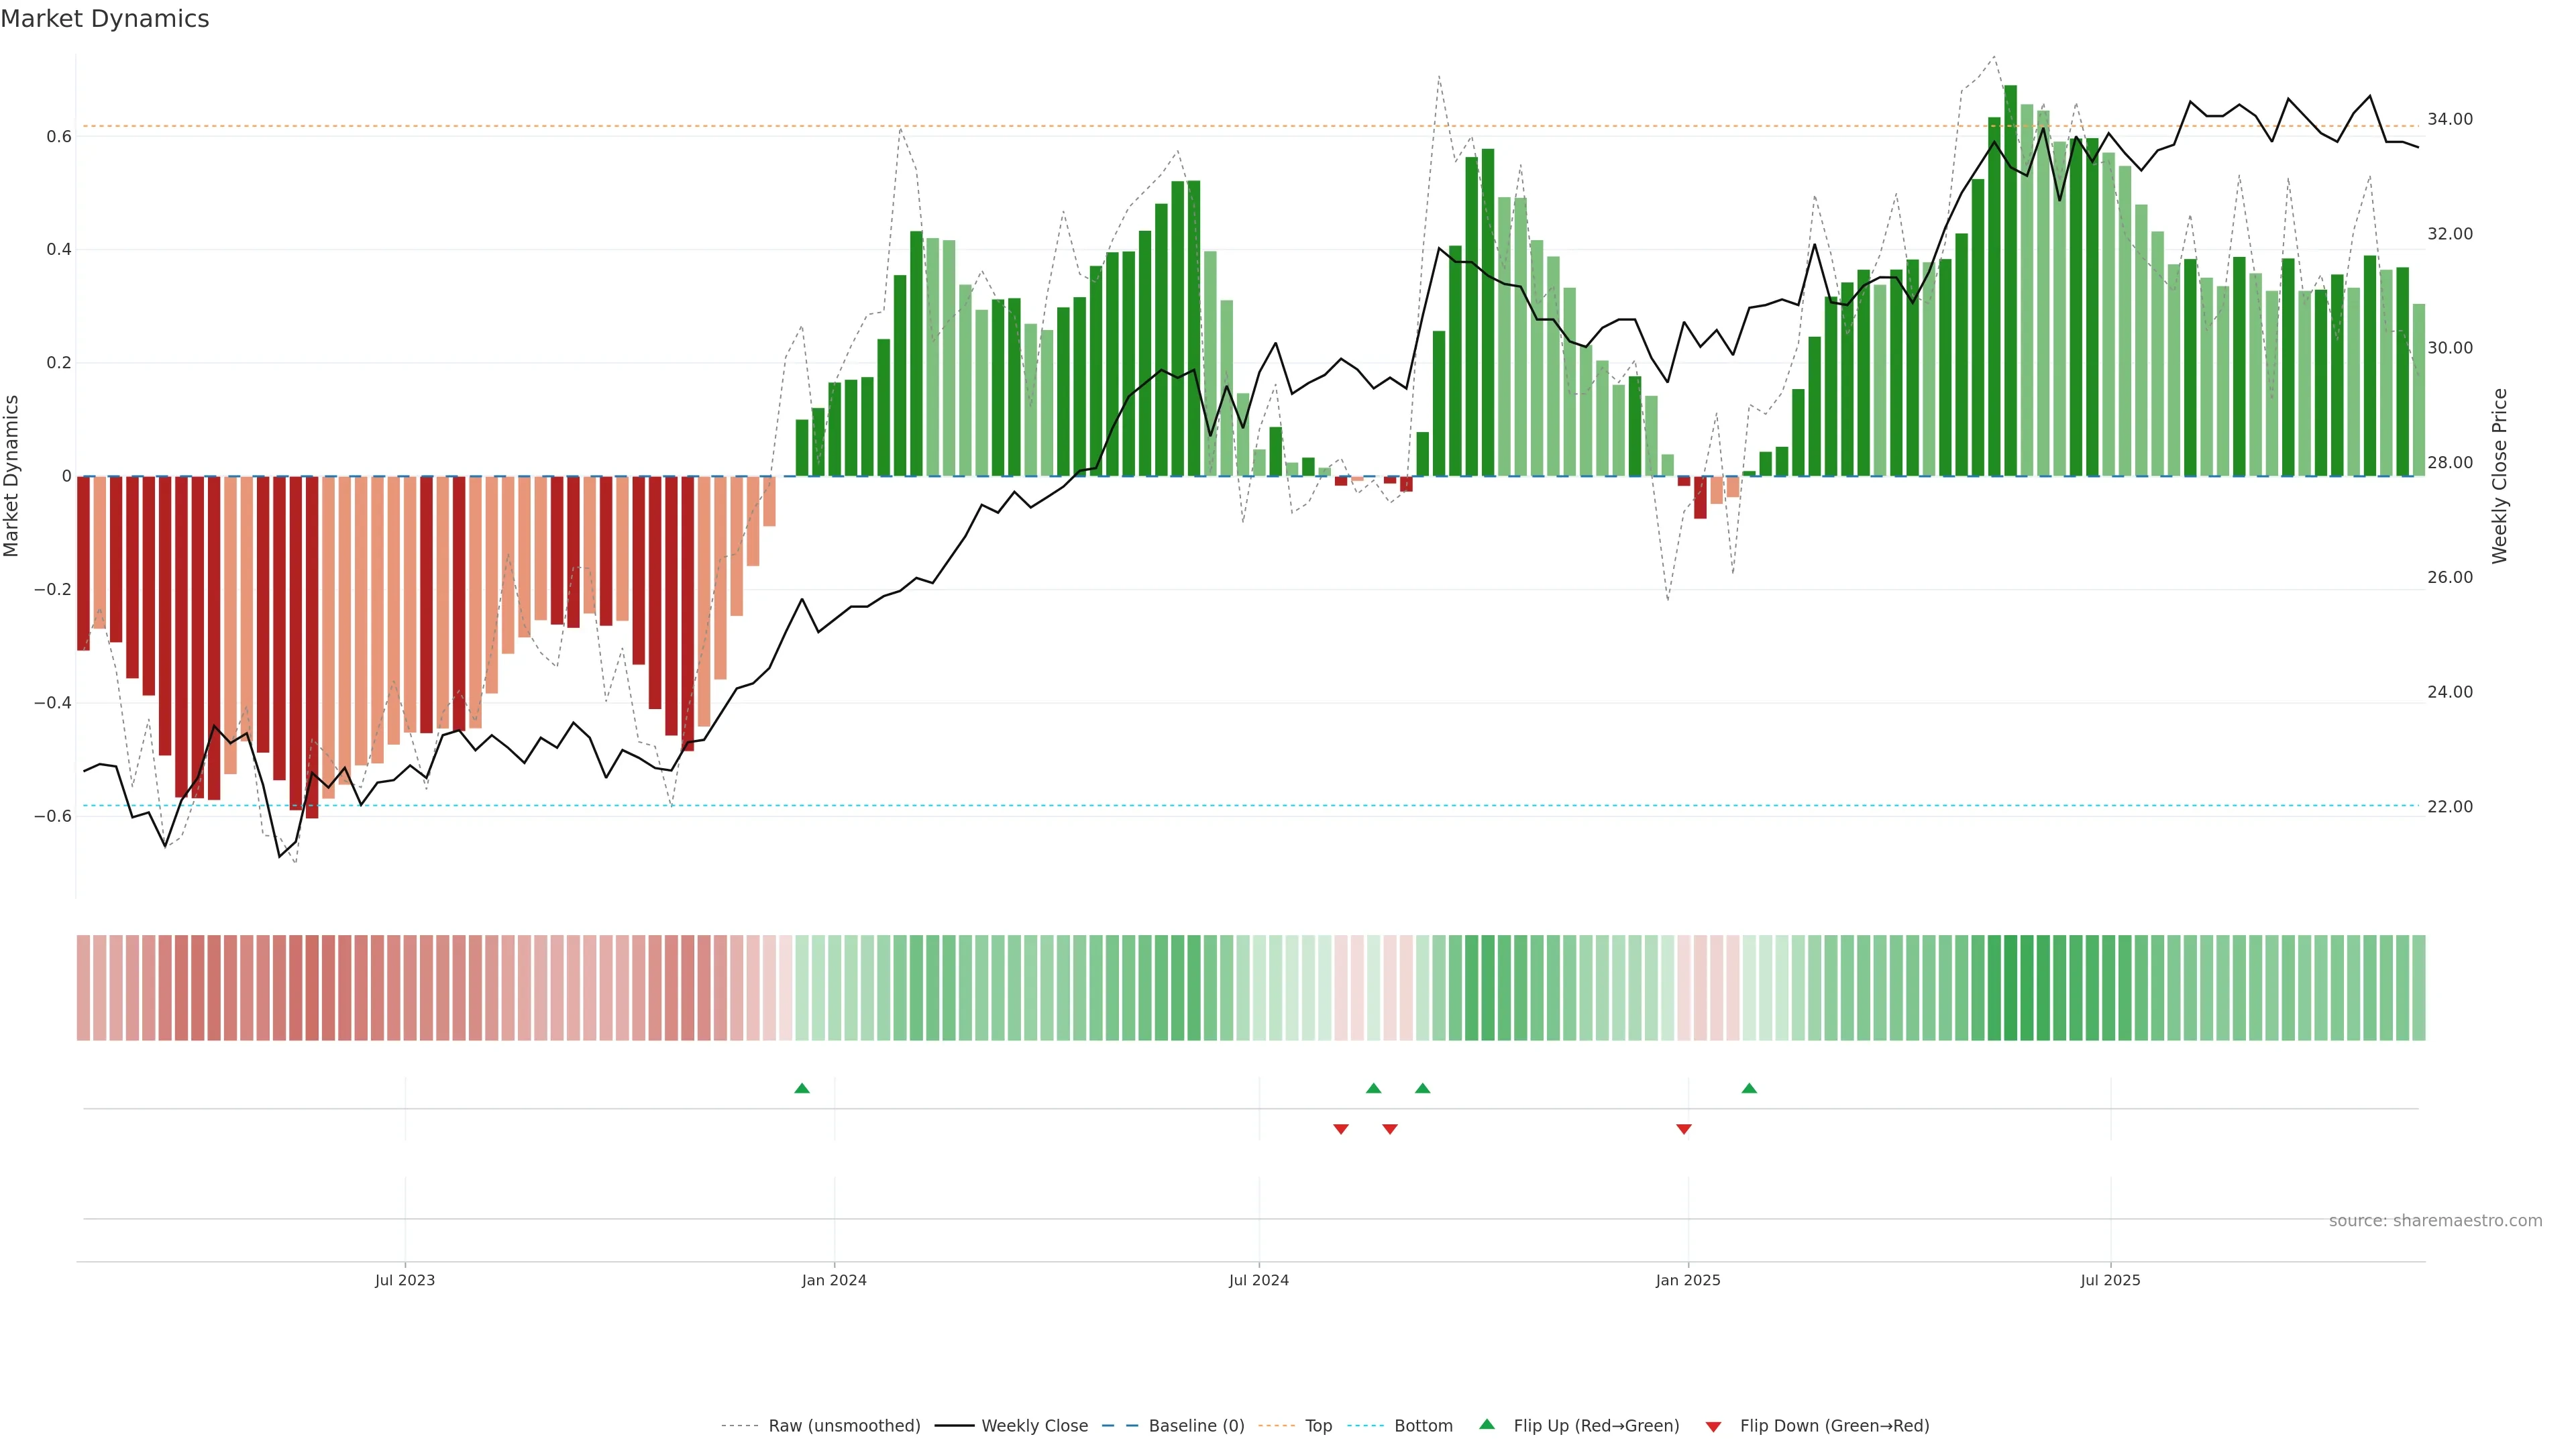2576x1449 pixels.
Task: Click the Flip Up triangle near Feb 2025
Action: click(1749, 1088)
